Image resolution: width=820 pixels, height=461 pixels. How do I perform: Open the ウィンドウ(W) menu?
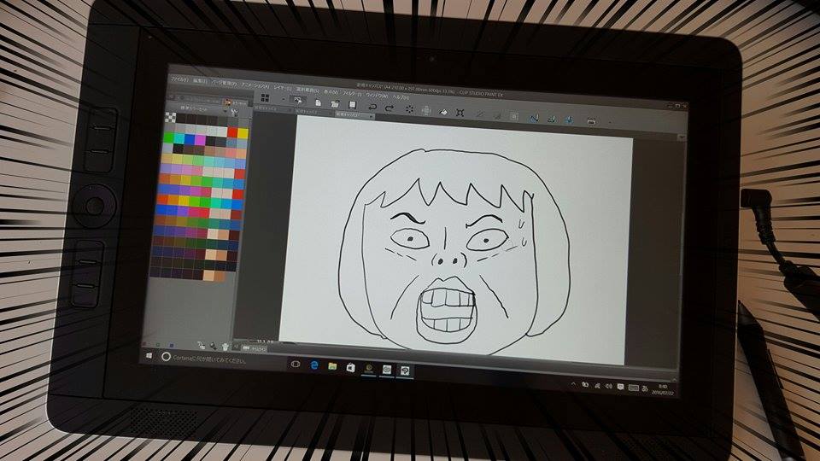point(377,95)
